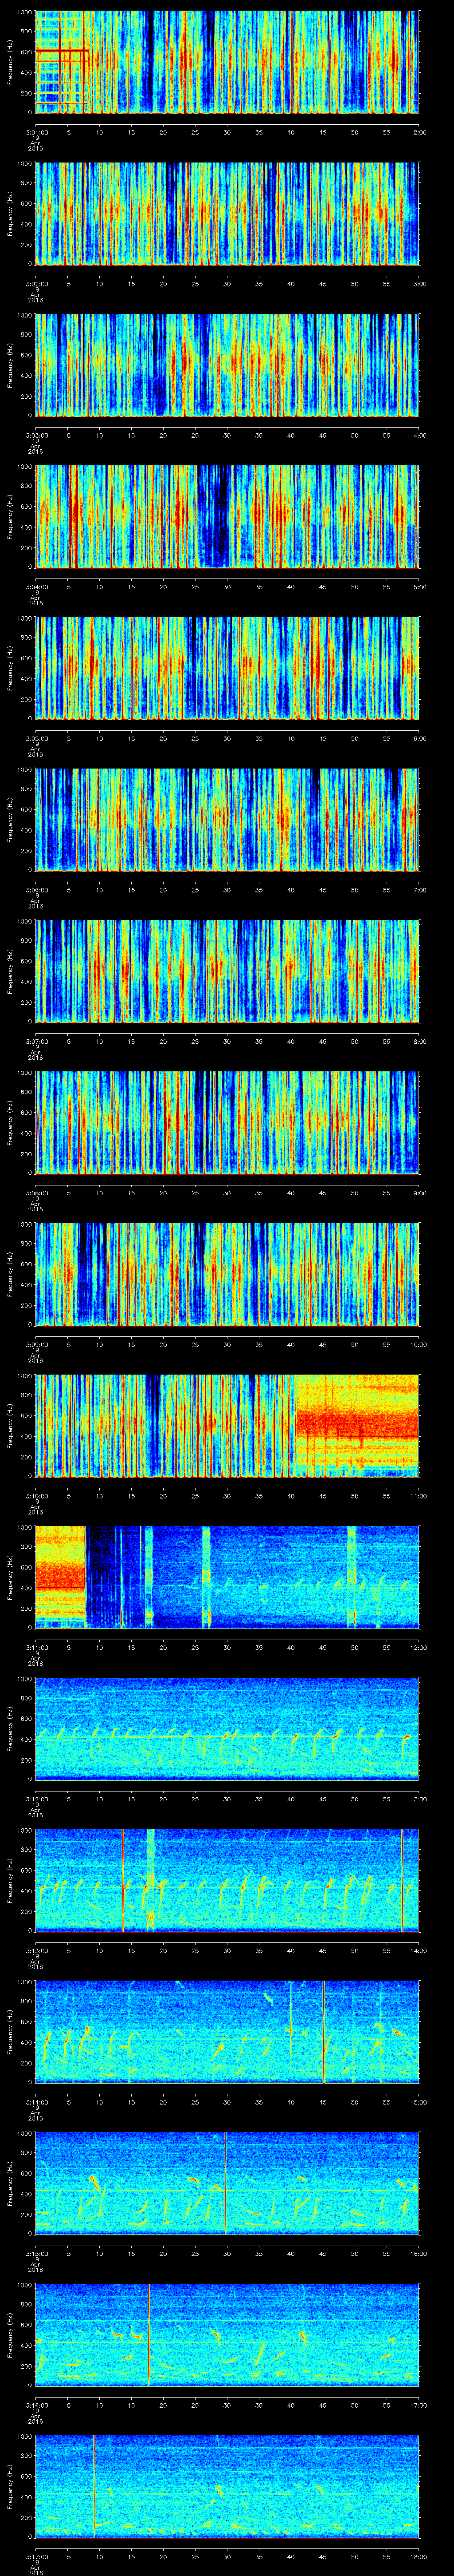Screen dimensions: 454x2576
Task: Click the spectrogram panel starting at 3:10:00
Action: pyautogui.click(x=227, y=1425)
